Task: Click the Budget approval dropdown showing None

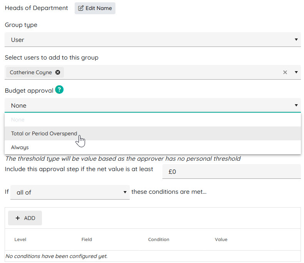Action: [153, 105]
